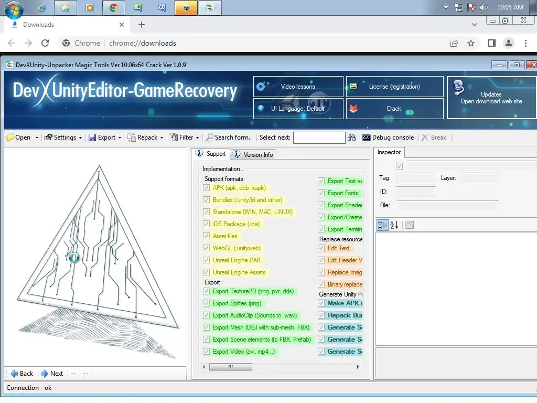
Task: Open Updates download web site
Action: point(491,98)
